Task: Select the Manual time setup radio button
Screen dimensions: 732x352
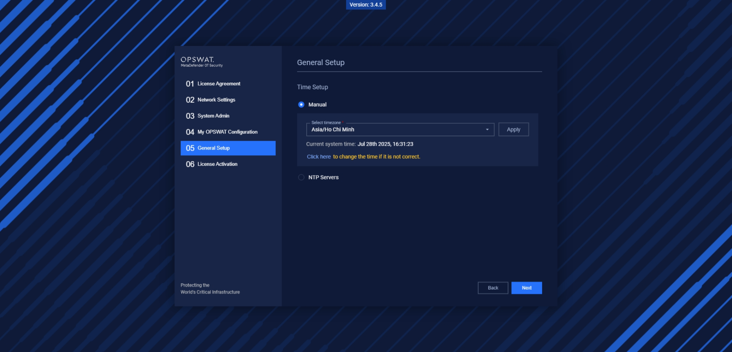Action: click(x=301, y=105)
